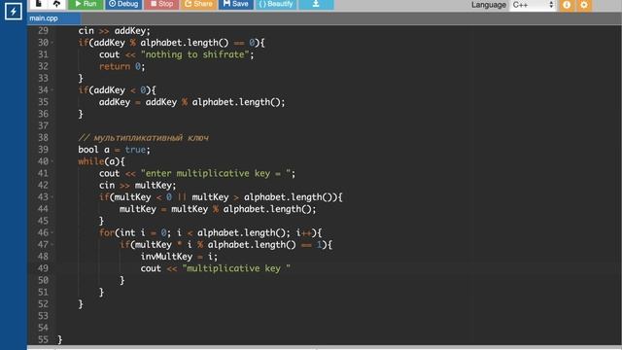This screenshot has height=350, width=622.
Task: Click the upload file icon
Action: point(56,4)
